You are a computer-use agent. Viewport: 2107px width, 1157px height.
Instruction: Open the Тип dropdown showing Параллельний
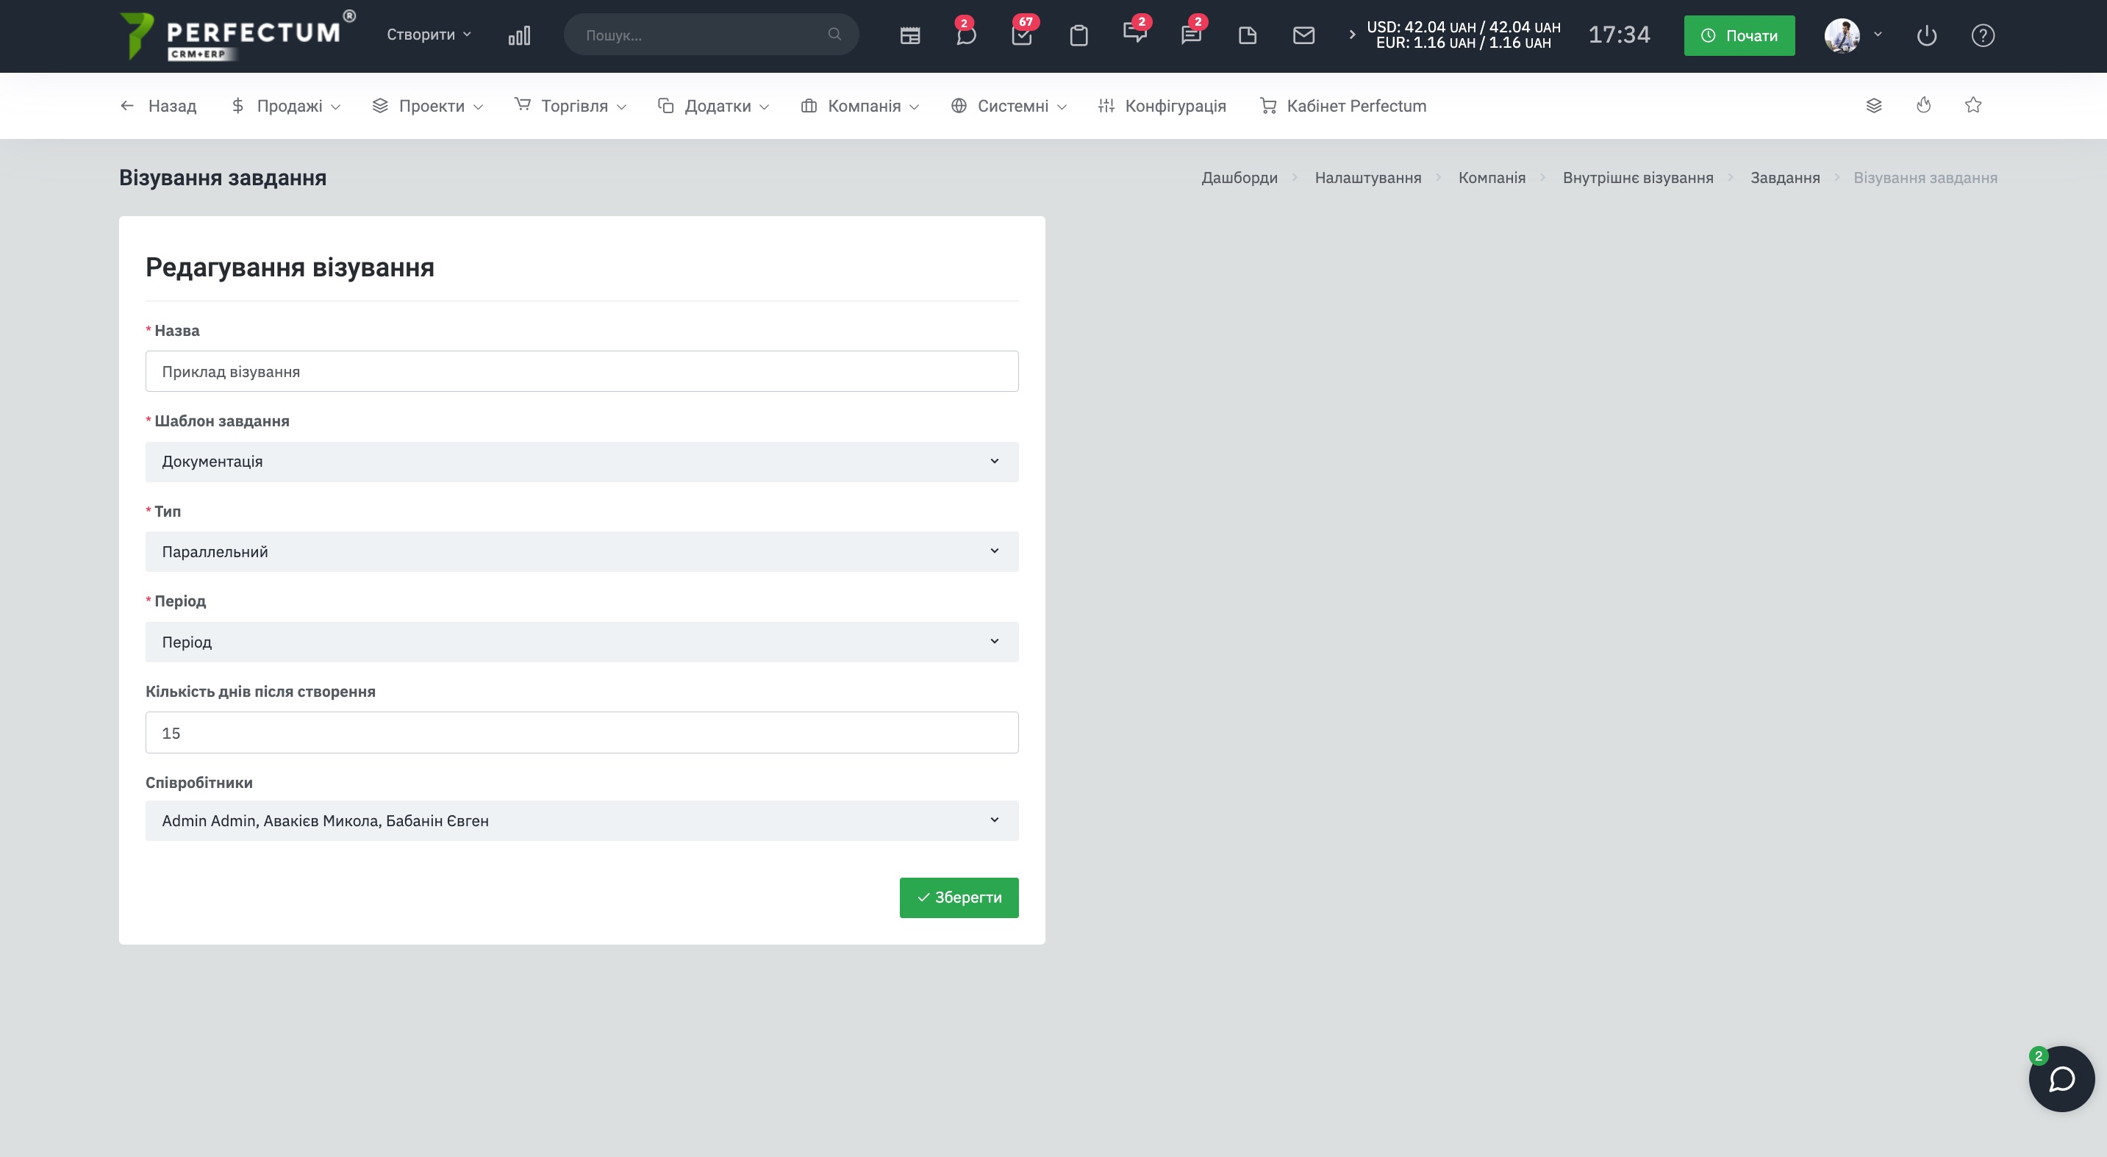(x=582, y=552)
